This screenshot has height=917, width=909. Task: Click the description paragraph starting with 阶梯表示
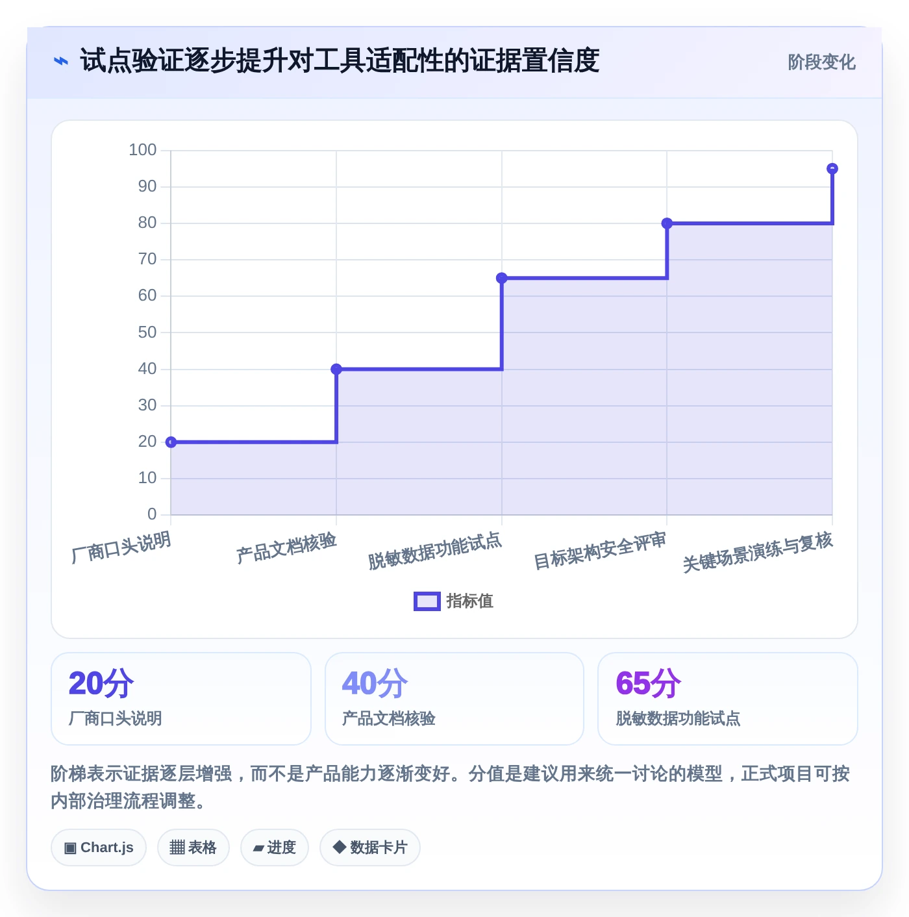point(451,787)
